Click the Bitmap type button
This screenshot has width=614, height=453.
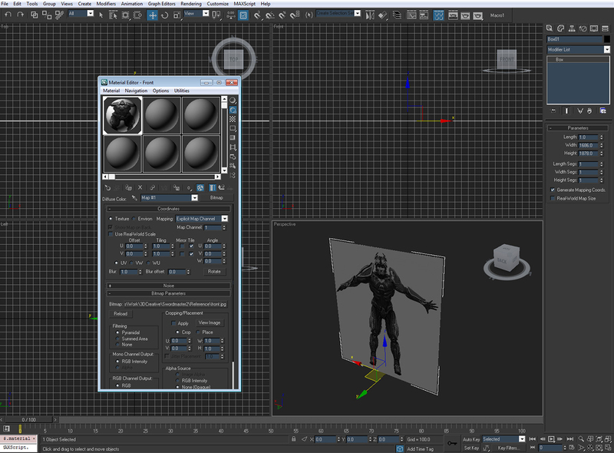click(216, 198)
